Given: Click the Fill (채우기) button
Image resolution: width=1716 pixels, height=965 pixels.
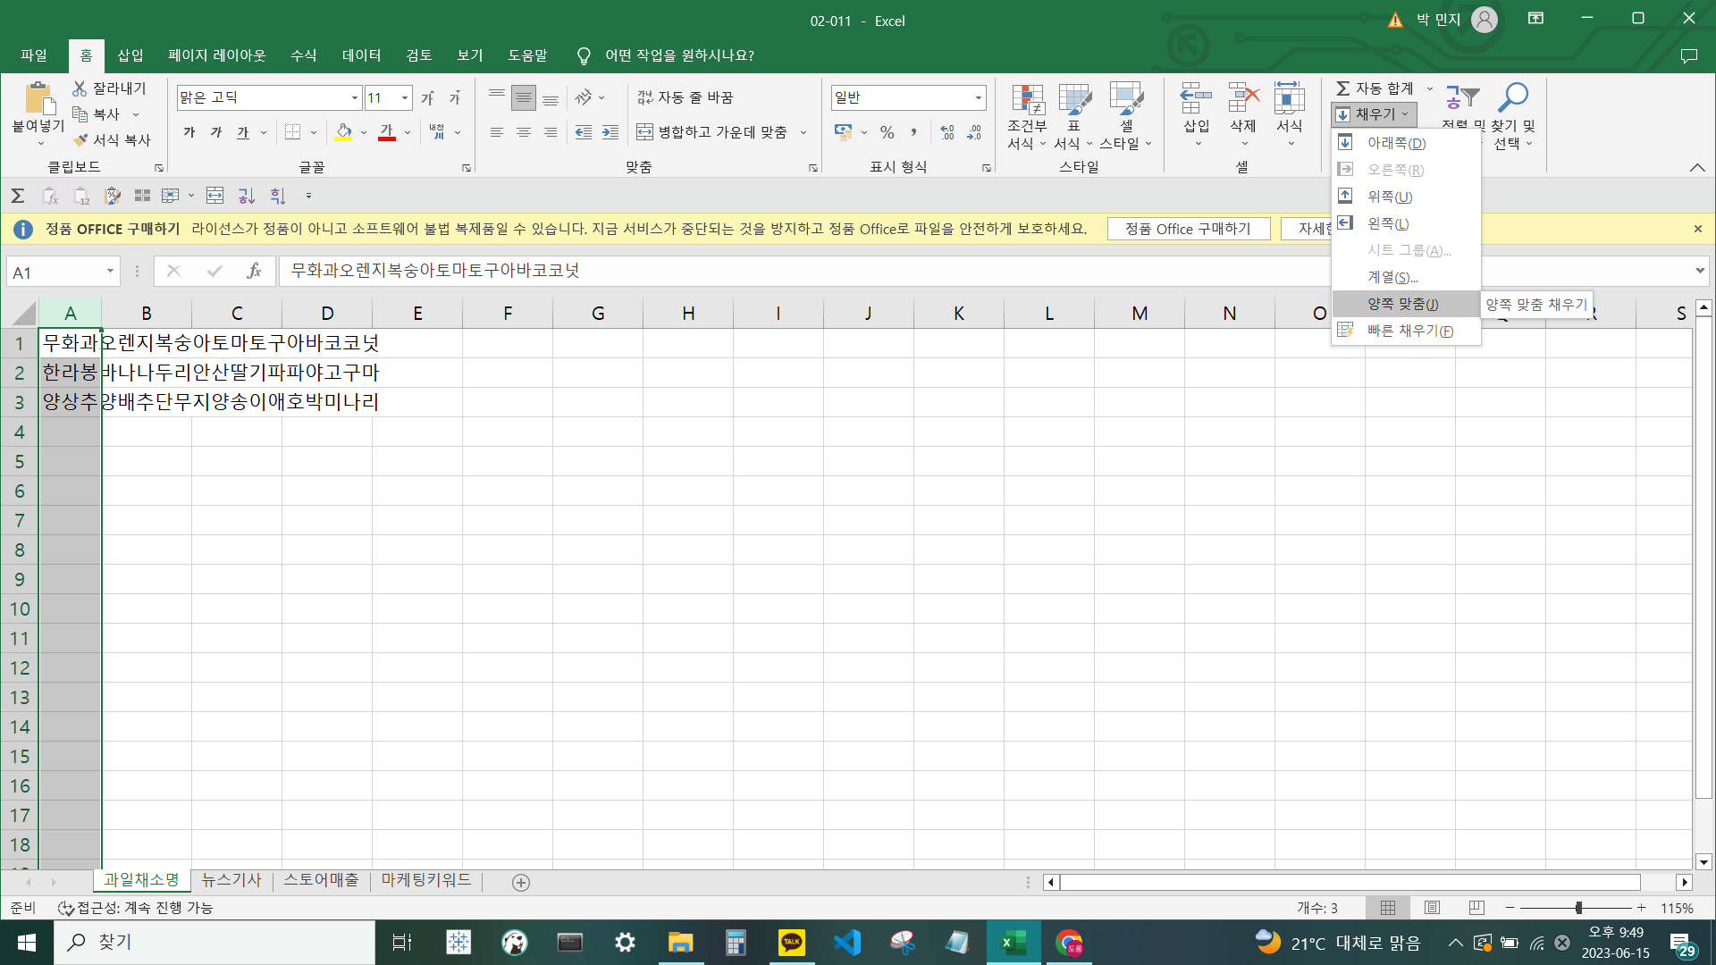Looking at the screenshot, I should tap(1374, 114).
